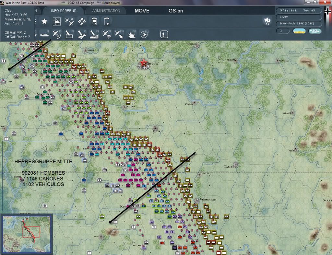
Task: Select bomb unit mode F6
Action: 69,34
